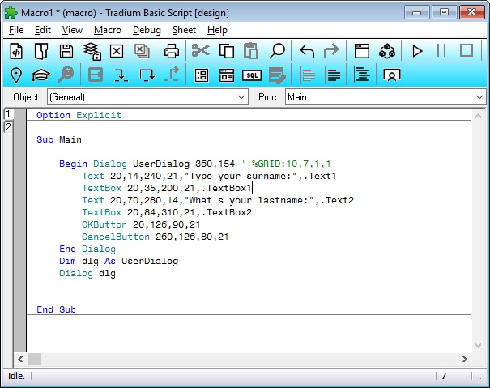Select sheet tab number 2
This screenshot has height=388, width=490.
click(8, 127)
